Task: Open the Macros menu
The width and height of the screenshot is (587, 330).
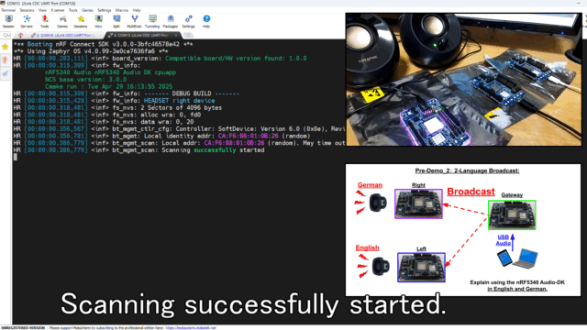Action: 122,10
